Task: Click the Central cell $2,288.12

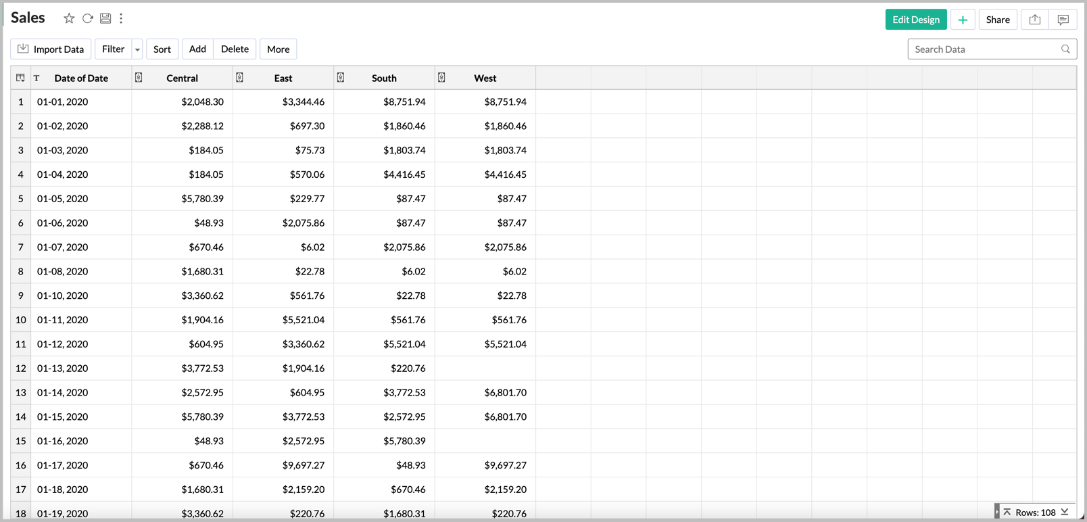Action: (x=183, y=126)
